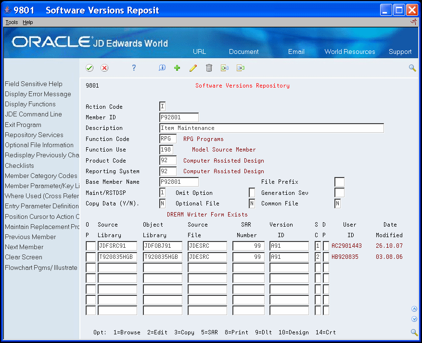
Task: Go to Previous Member in the sidebar
Action: pyautogui.click(x=30, y=237)
